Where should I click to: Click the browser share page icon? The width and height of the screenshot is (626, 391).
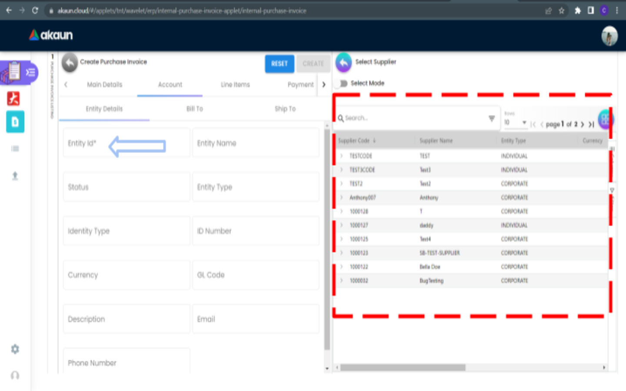pyautogui.click(x=549, y=10)
